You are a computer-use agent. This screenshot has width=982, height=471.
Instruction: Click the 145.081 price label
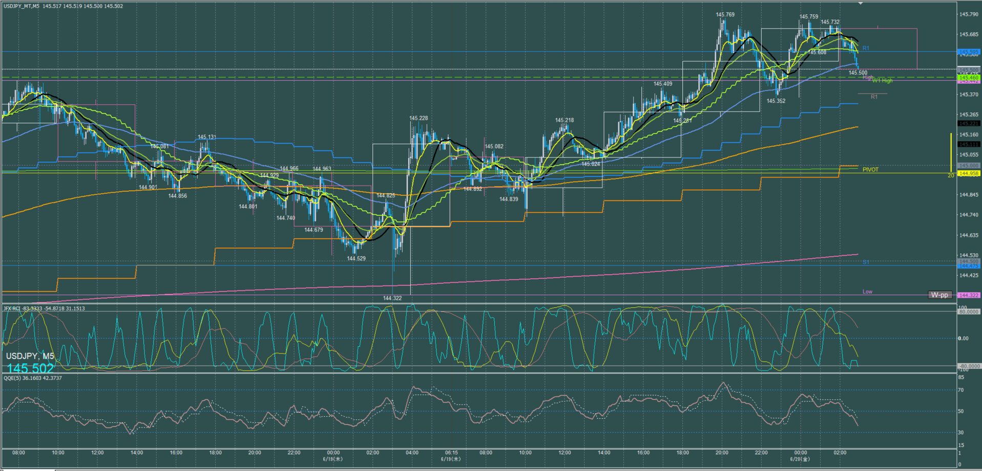click(x=159, y=147)
